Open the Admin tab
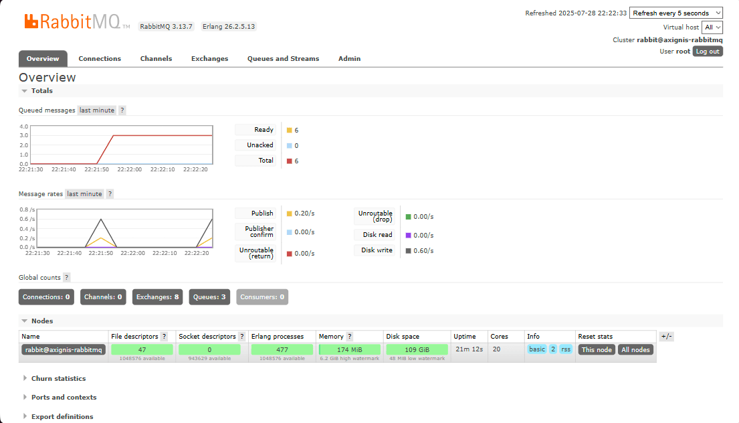 click(349, 58)
